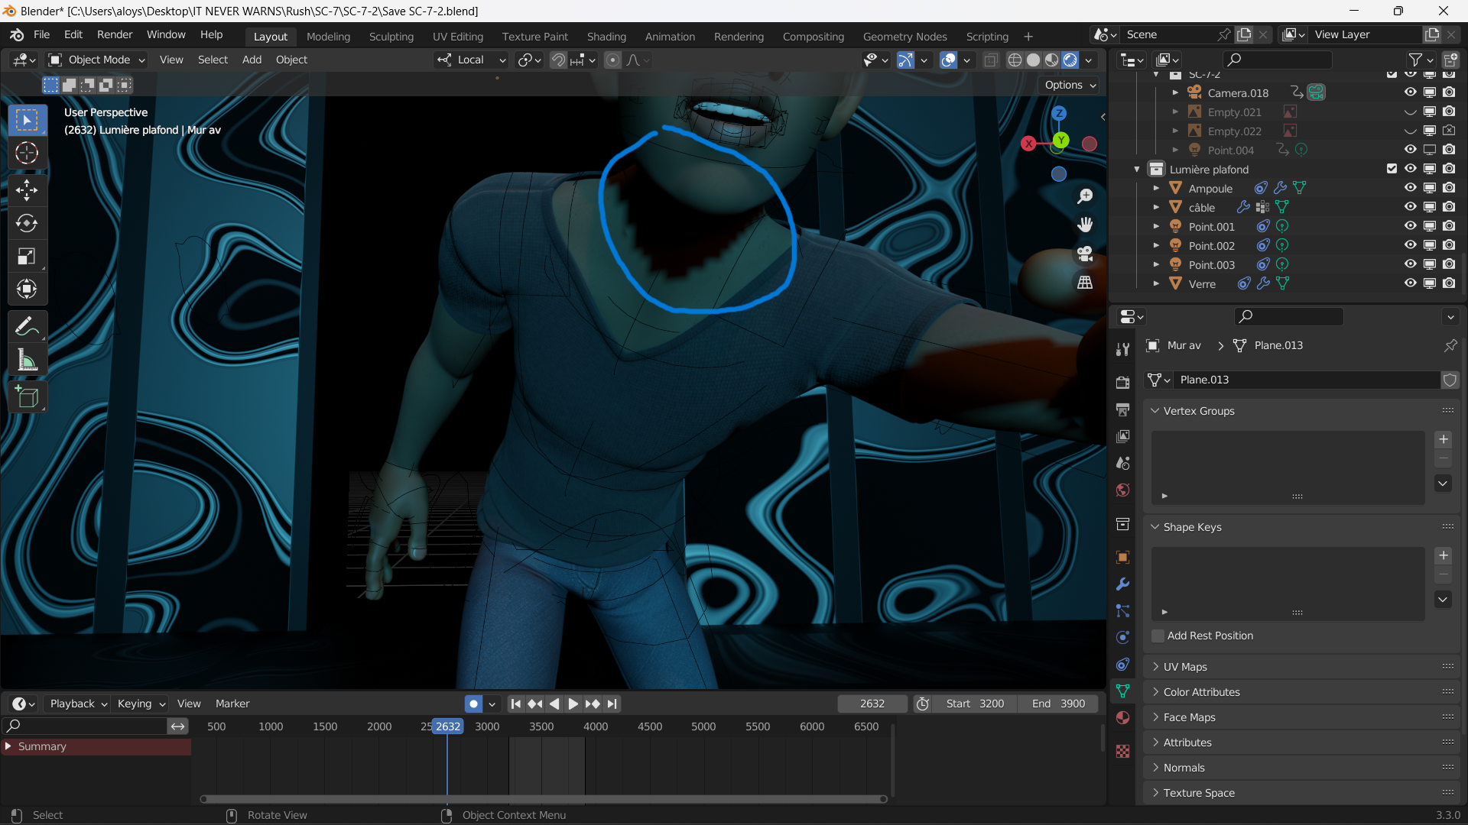
Task: Switch to the Geometry Nodes workspace tab
Action: tap(905, 36)
